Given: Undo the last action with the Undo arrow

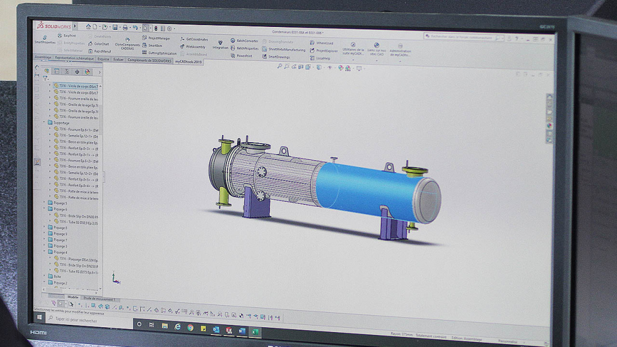Looking at the screenshot, I should point(135,28).
